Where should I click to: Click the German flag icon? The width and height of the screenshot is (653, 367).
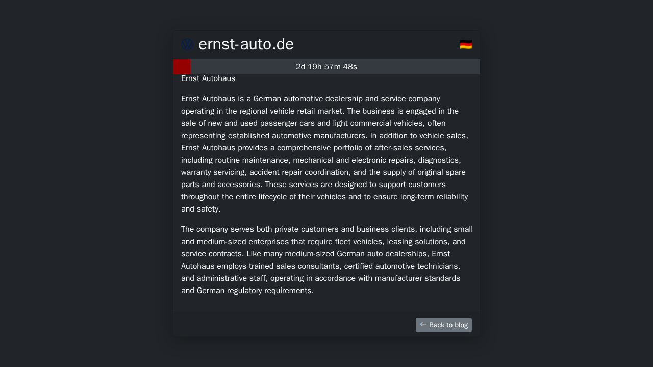(465, 44)
